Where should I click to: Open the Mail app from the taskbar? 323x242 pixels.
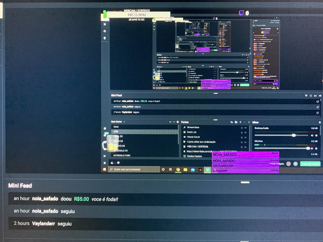point(193,170)
